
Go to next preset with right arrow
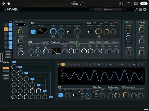[125, 10]
